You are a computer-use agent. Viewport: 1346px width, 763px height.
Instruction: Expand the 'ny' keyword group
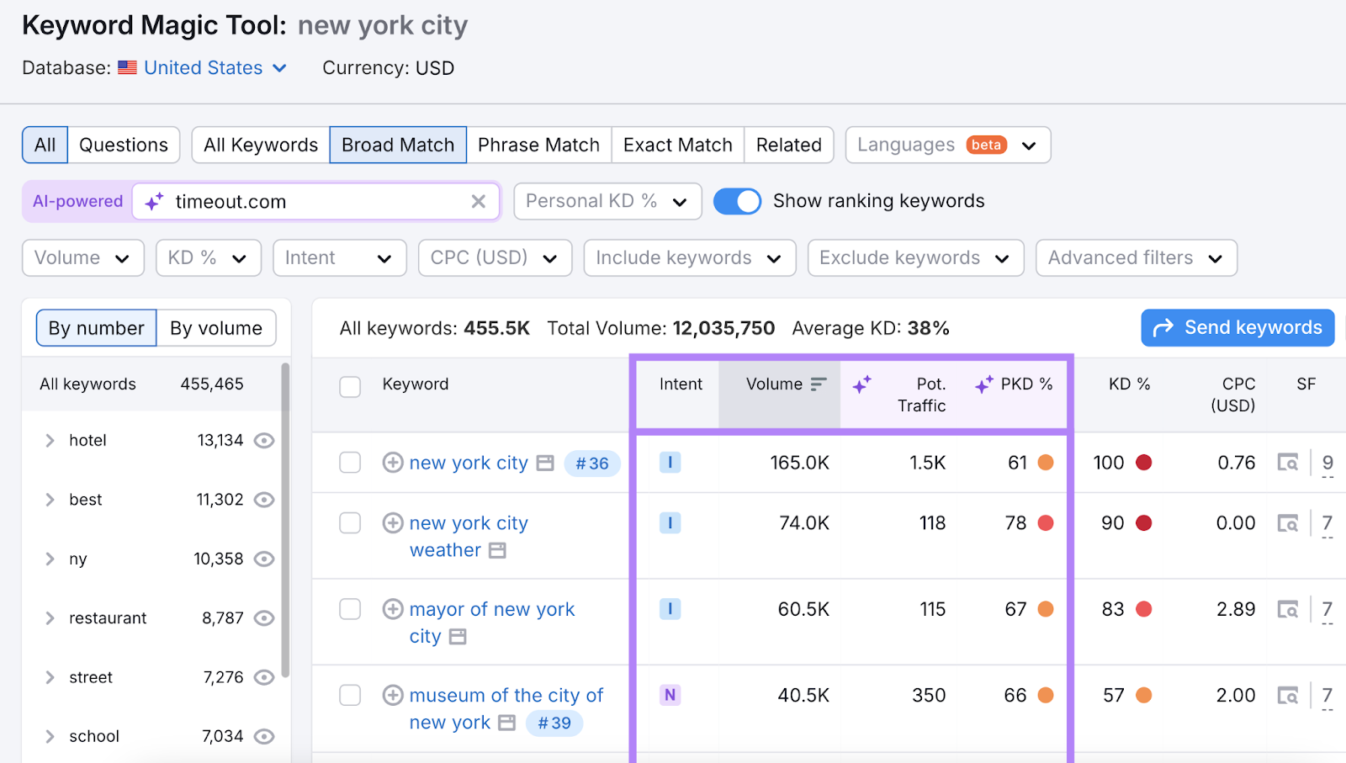(50, 559)
